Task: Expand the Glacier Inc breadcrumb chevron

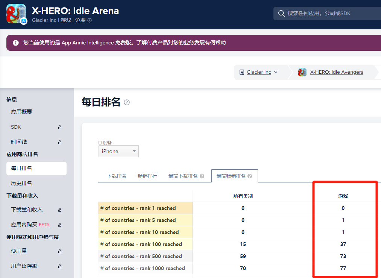Action: (x=276, y=72)
